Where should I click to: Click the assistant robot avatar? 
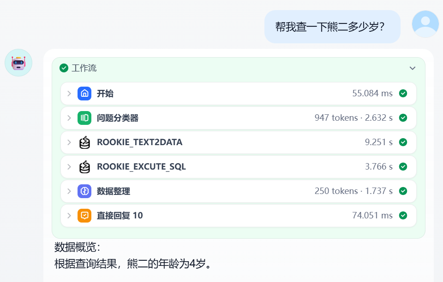point(18,62)
